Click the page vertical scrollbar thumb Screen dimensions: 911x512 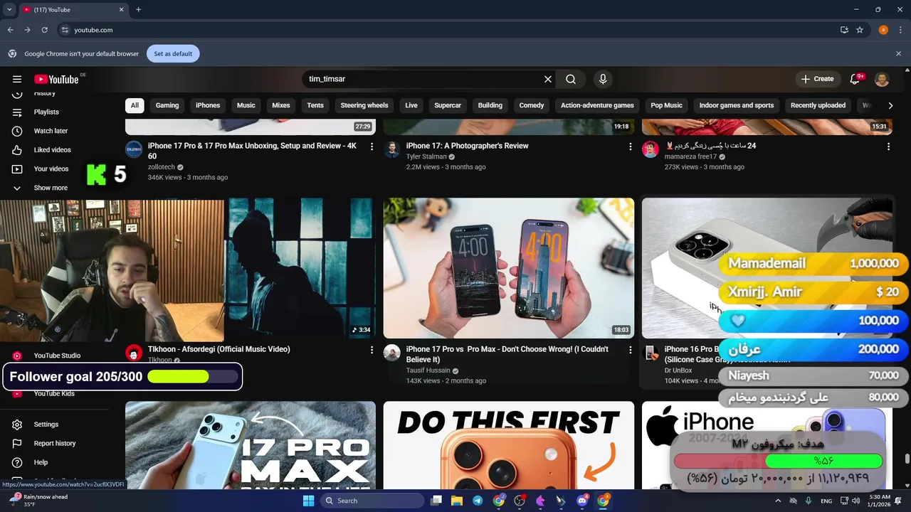(907, 459)
